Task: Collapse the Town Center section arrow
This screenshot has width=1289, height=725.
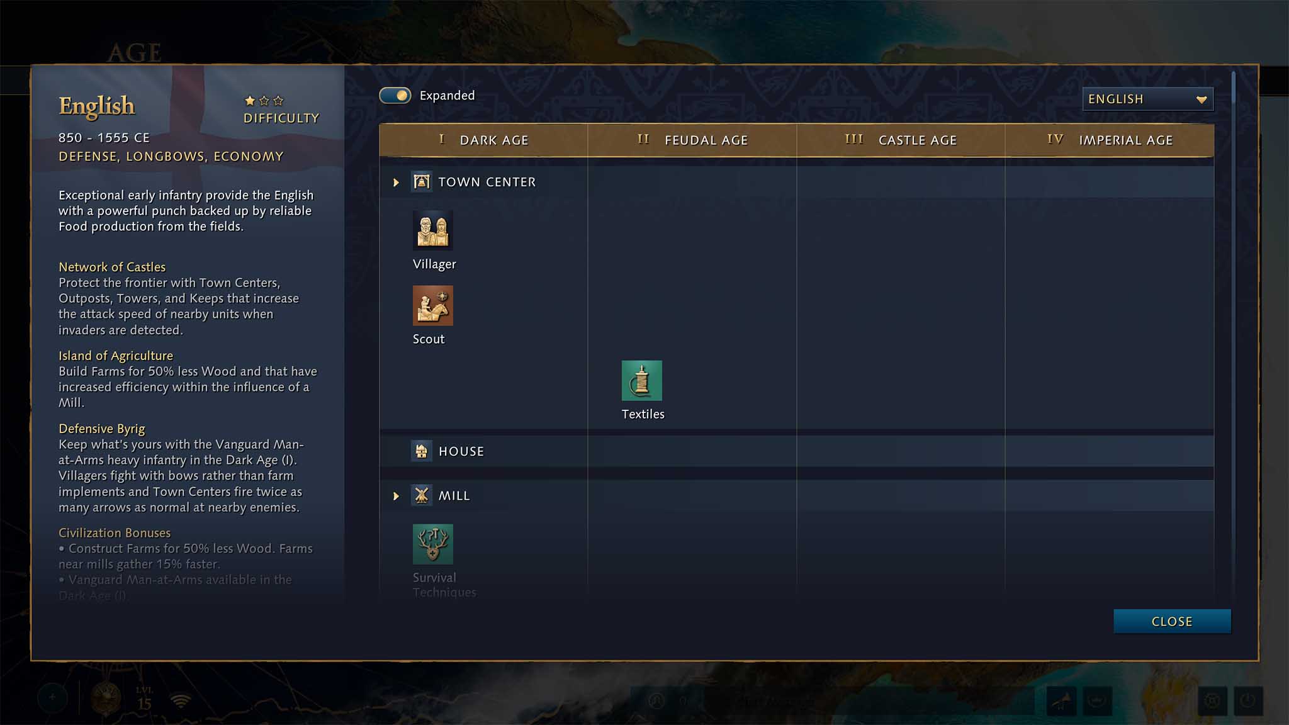Action: [396, 183]
